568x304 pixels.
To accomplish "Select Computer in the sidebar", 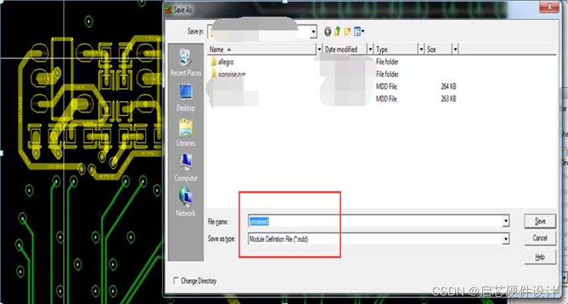I will pos(186,167).
